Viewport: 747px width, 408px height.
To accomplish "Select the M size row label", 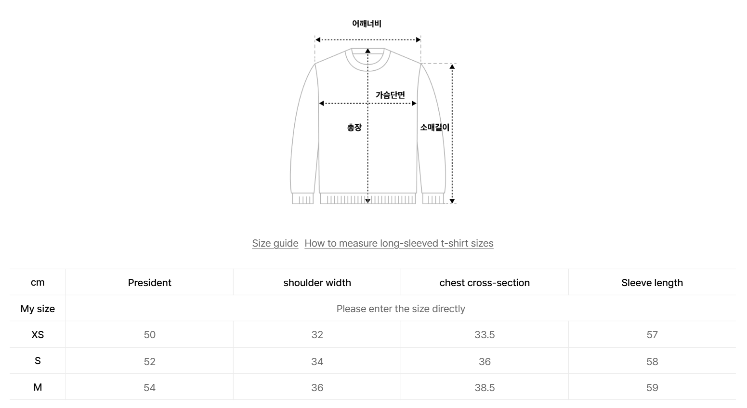I will tap(38, 387).
